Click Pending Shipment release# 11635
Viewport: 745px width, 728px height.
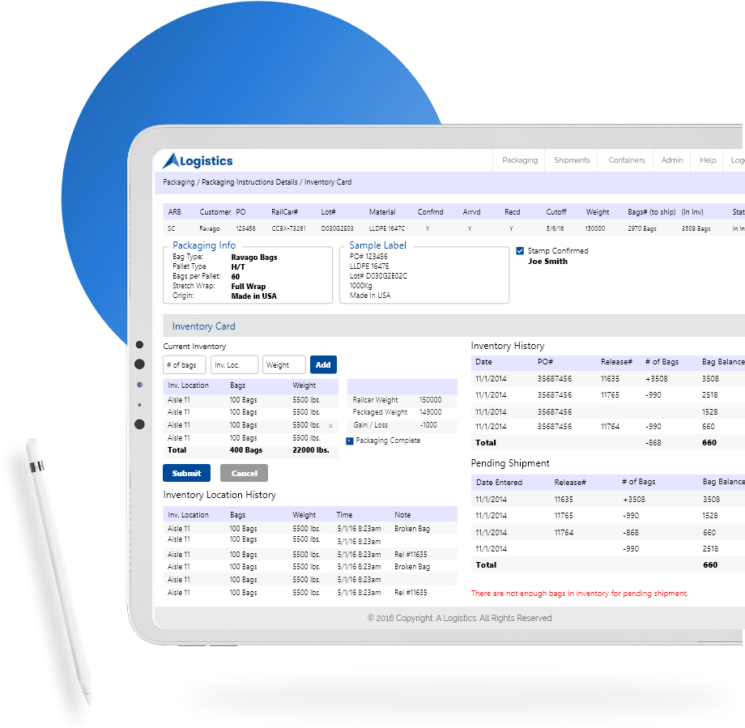click(564, 500)
